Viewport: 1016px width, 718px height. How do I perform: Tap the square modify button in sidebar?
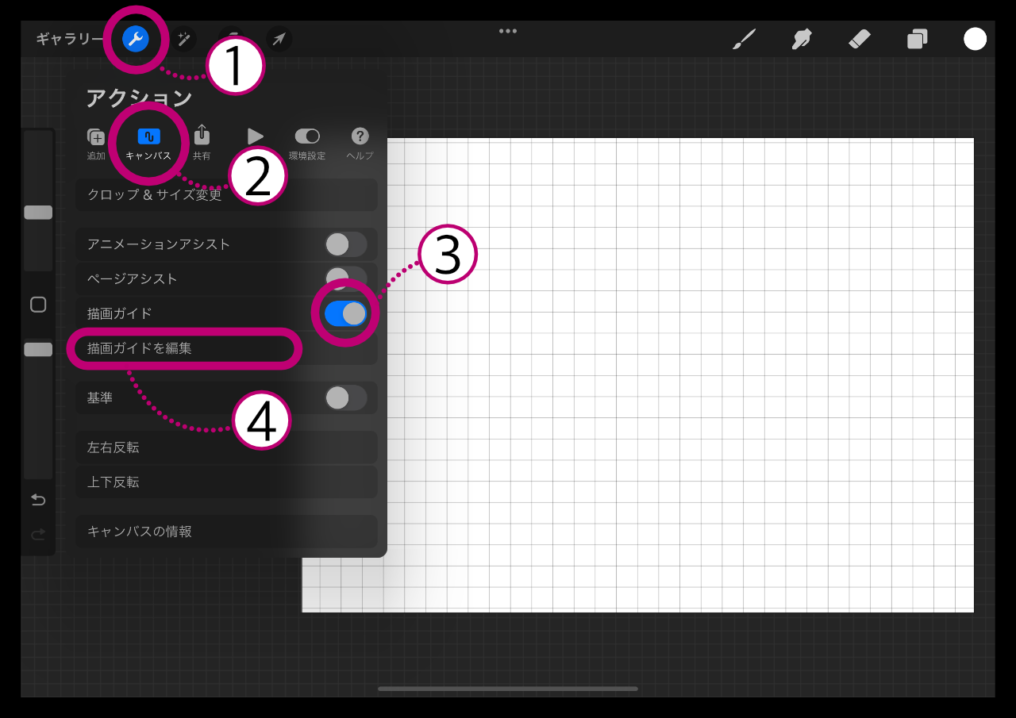coord(38,305)
